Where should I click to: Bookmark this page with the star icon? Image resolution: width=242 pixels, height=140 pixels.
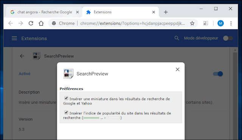[192, 23]
